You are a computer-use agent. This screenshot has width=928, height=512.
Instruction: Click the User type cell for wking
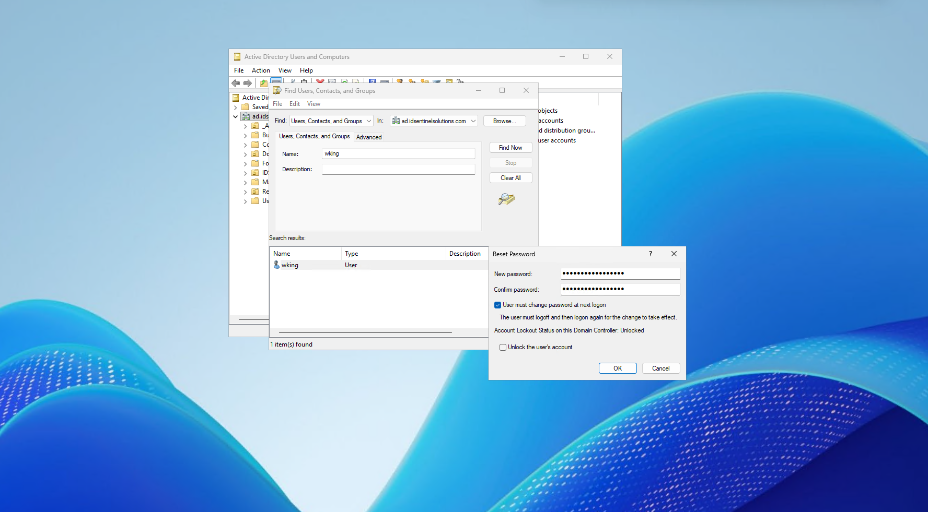tap(351, 265)
